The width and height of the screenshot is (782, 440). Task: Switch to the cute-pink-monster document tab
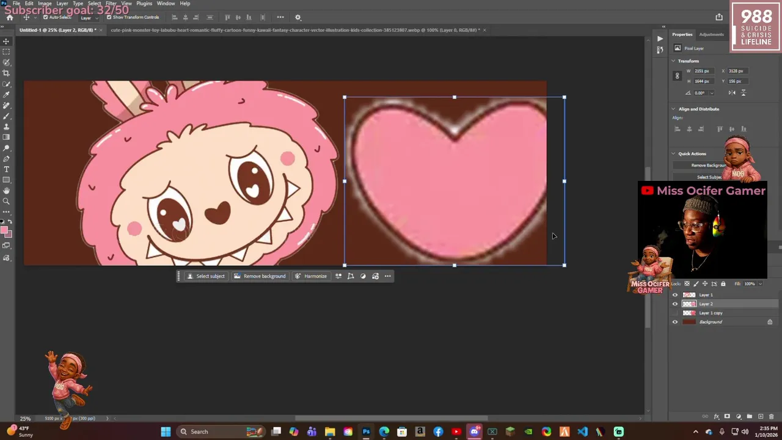click(x=294, y=30)
